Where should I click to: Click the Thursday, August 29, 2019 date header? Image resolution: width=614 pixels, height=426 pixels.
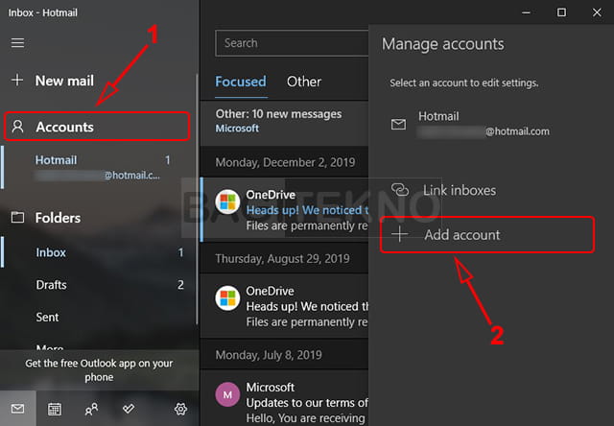click(282, 258)
